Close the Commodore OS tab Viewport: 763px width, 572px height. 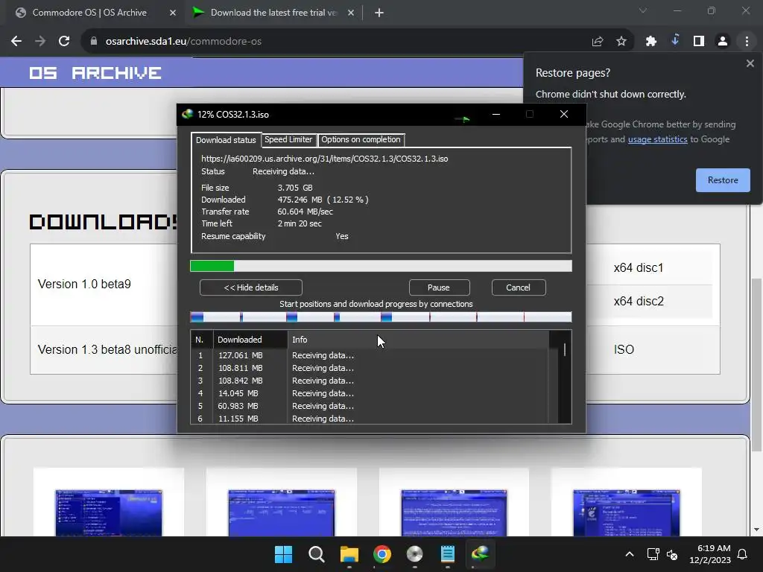coord(173,13)
